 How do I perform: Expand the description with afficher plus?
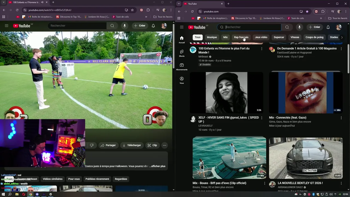(157, 166)
